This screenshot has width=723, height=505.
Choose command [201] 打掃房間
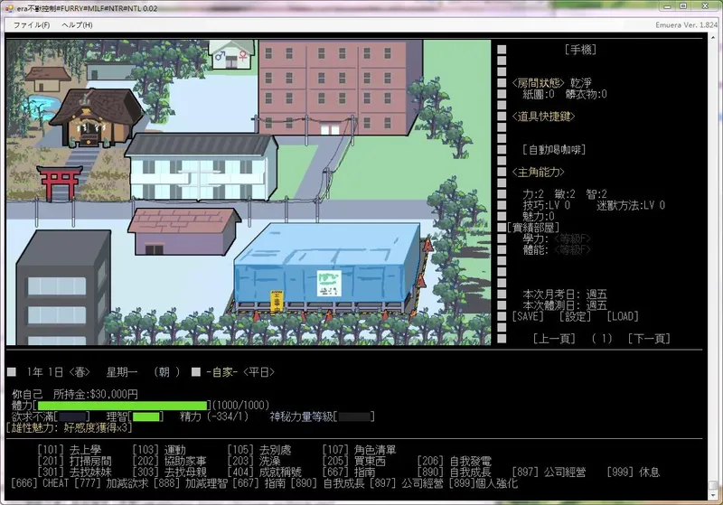(x=74, y=461)
